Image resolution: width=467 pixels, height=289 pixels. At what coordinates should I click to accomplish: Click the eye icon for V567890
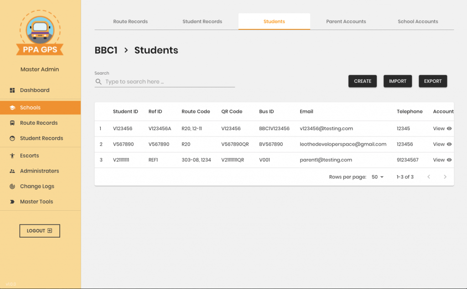coord(449,144)
